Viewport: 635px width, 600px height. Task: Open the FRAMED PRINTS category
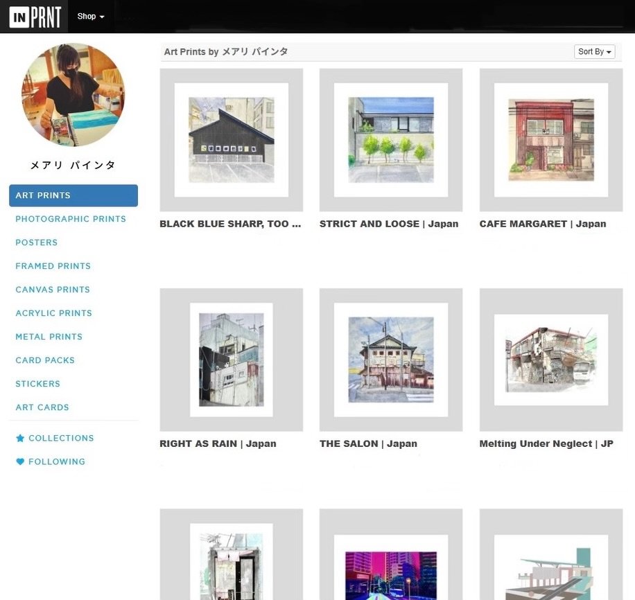tap(53, 265)
